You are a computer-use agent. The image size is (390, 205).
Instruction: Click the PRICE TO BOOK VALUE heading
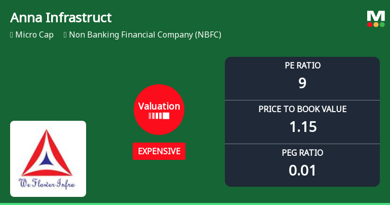[x=302, y=109]
